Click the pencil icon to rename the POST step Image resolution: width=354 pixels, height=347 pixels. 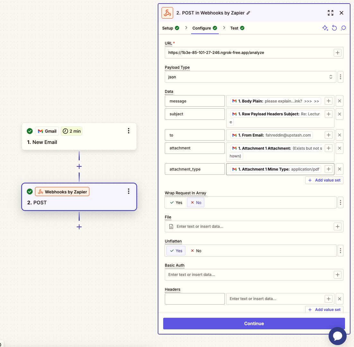point(249,13)
